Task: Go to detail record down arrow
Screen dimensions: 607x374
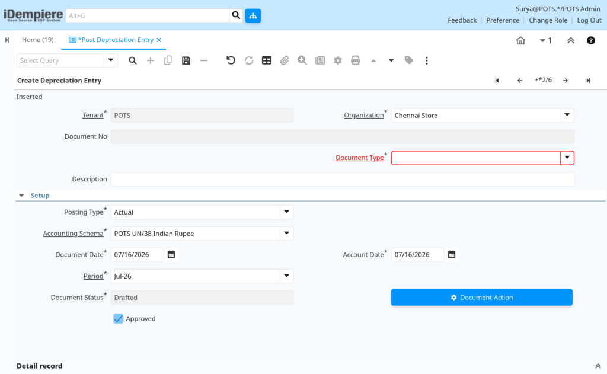Action: point(391,60)
